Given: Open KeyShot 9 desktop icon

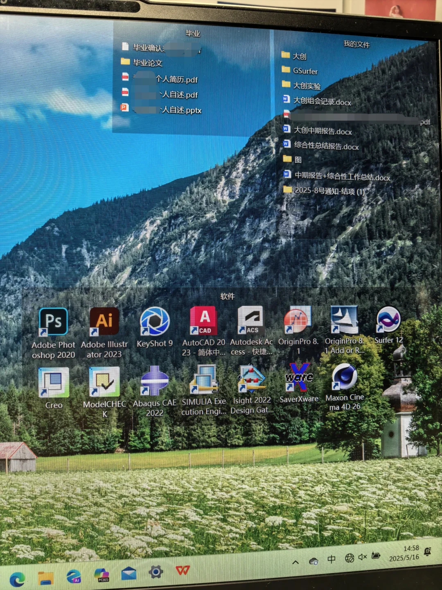Looking at the screenshot, I should pyautogui.click(x=155, y=327).
